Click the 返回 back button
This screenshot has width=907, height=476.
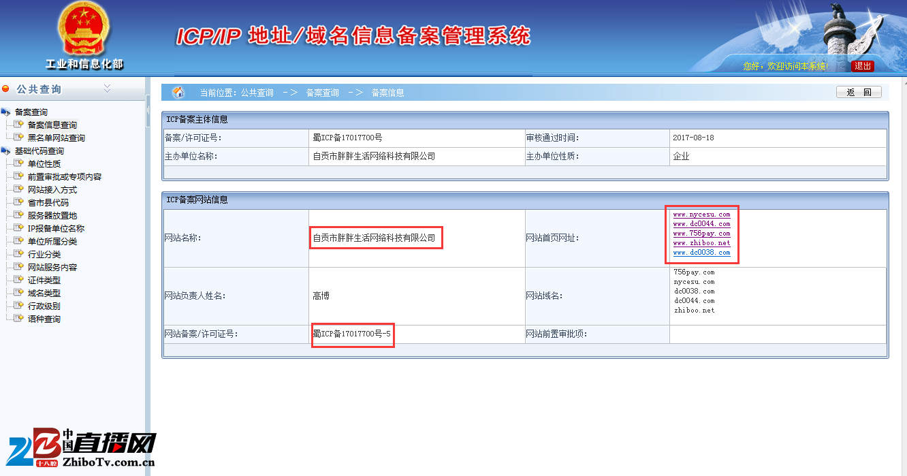coord(859,93)
